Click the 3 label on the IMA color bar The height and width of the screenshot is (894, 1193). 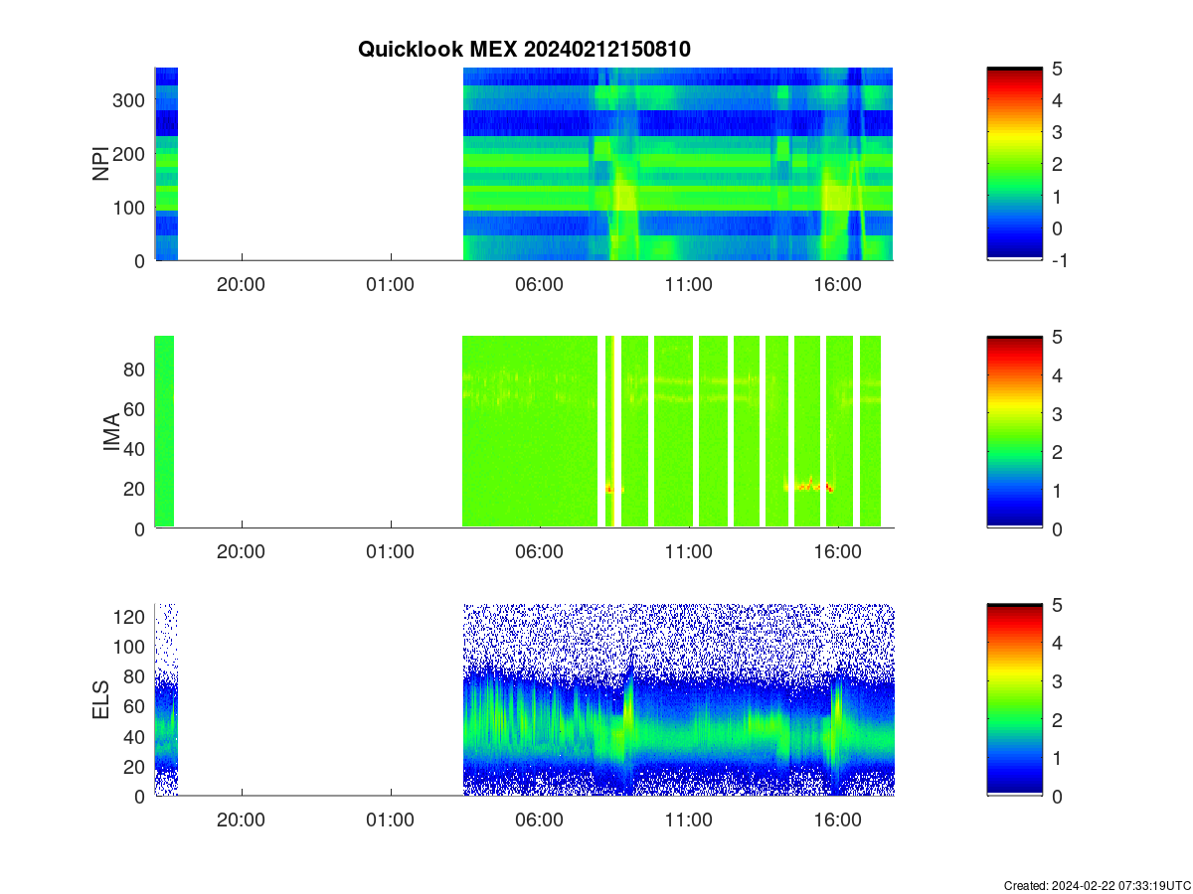pos(1058,413)
